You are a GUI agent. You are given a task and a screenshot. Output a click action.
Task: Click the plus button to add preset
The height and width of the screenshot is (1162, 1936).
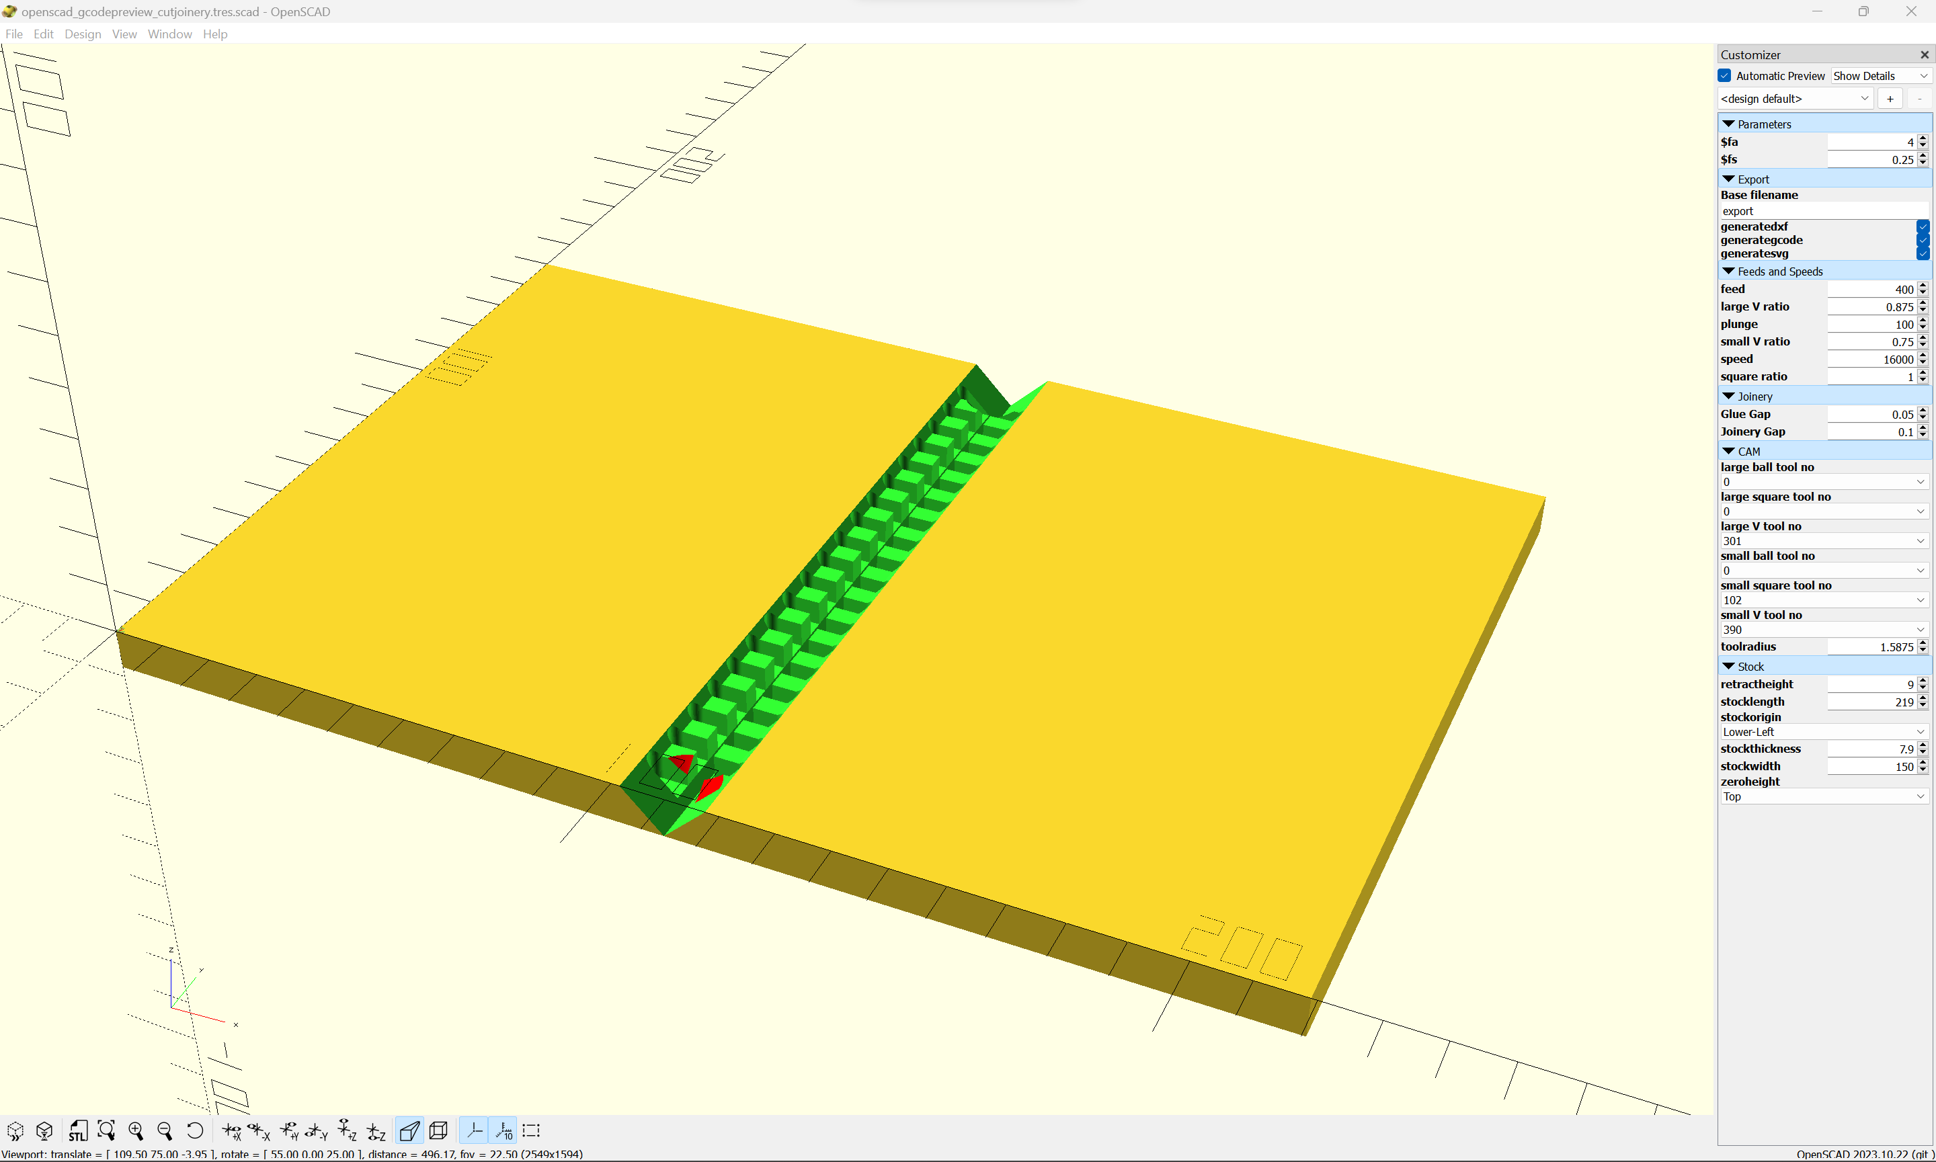1890,99
